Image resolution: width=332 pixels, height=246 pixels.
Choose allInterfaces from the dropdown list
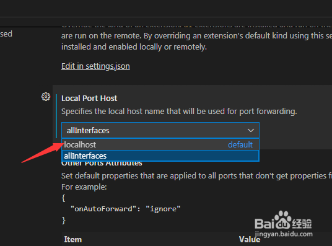click(160, 156)
